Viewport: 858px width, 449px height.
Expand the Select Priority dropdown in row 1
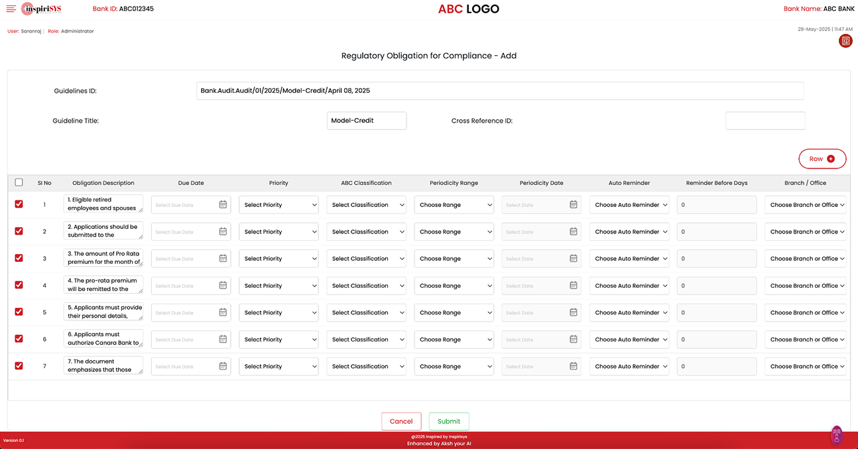click(278, 205)
